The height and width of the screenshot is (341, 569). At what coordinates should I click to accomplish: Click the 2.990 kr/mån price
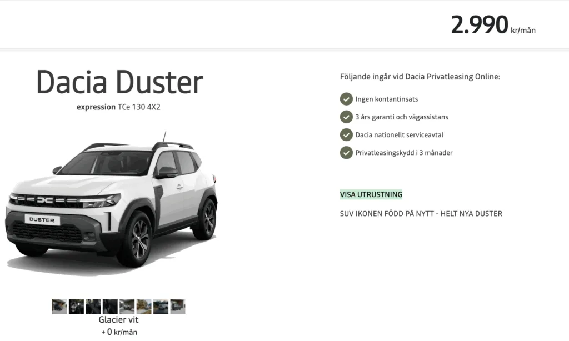pyautogui.click(x=493, y=24)
